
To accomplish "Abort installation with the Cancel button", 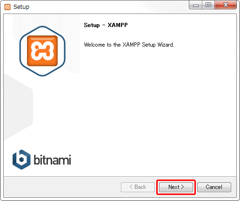I will (x=214, y=187).
